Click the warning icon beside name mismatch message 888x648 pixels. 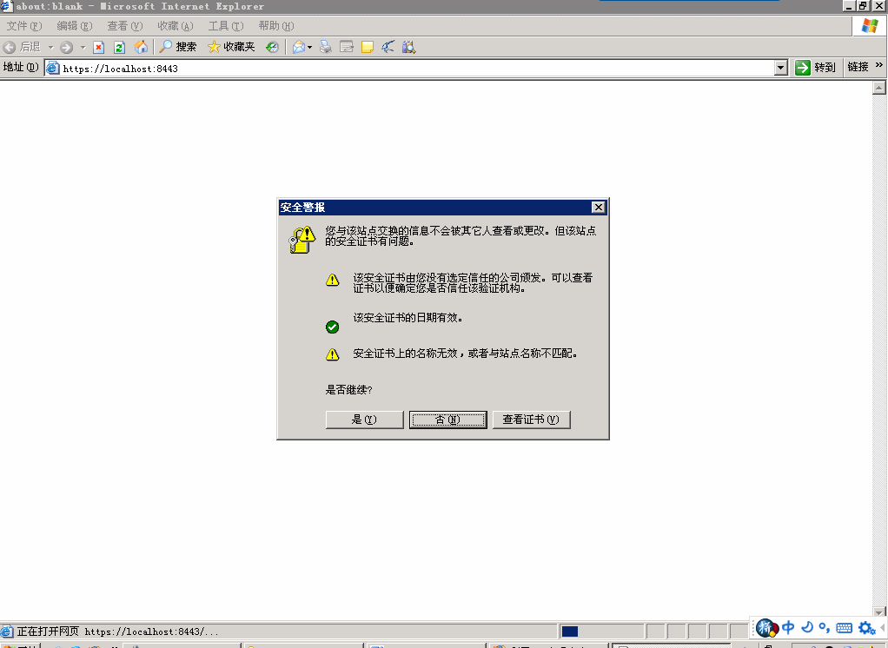coord(333,355)
